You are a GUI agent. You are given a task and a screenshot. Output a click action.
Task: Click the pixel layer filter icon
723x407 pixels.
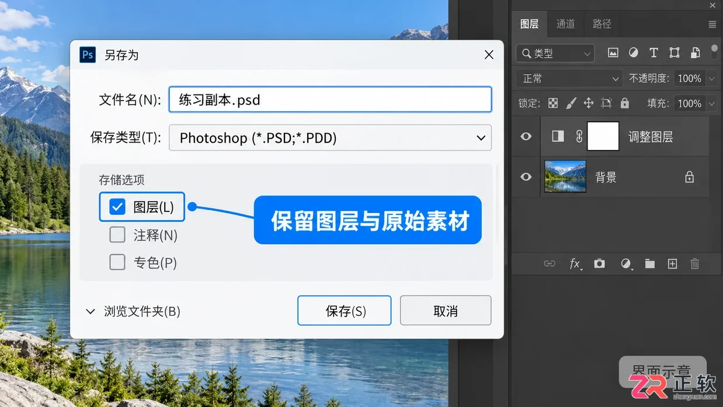pos(613,53)
